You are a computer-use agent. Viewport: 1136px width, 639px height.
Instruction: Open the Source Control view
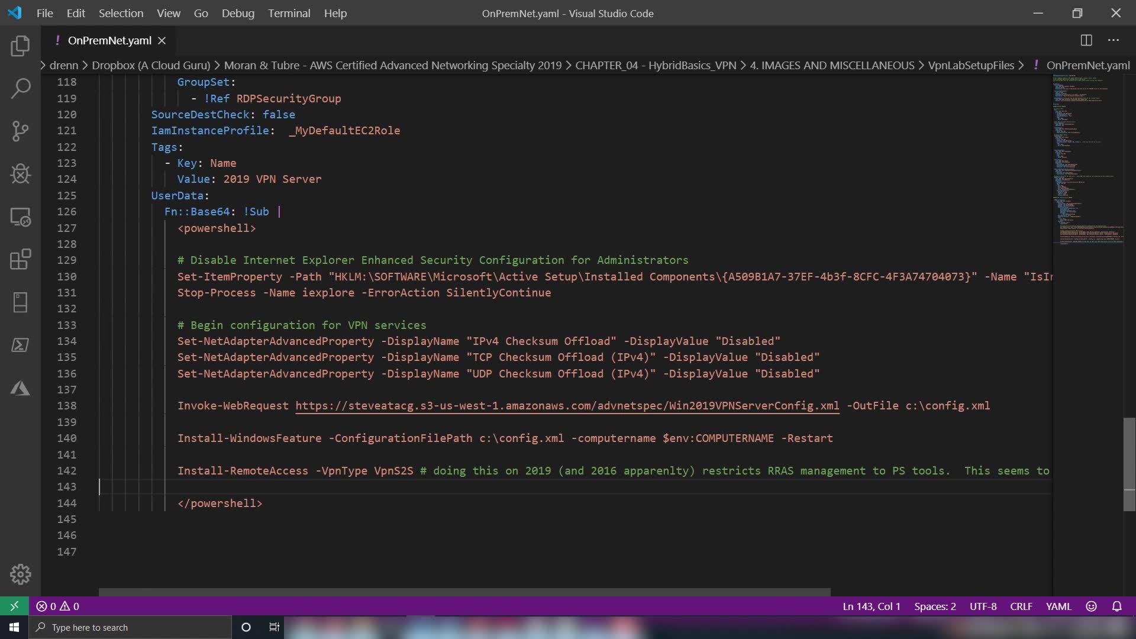[20, 131]
